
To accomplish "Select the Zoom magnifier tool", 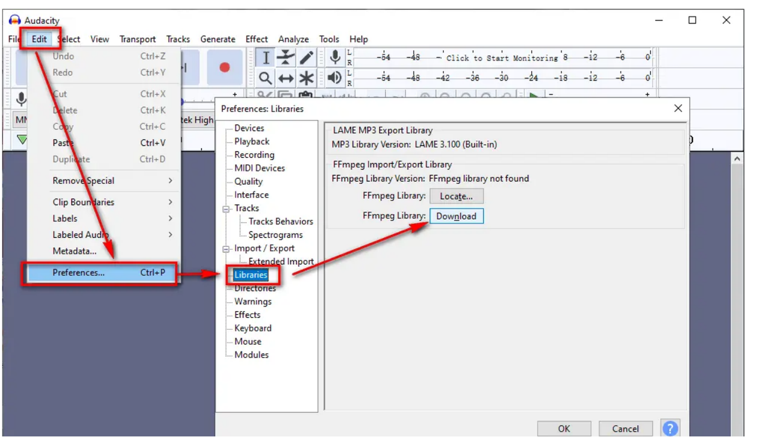I will pyautogui.click(x=265, y=78).
